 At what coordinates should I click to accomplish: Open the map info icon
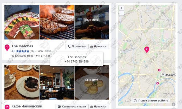click(x=173, y=104)
